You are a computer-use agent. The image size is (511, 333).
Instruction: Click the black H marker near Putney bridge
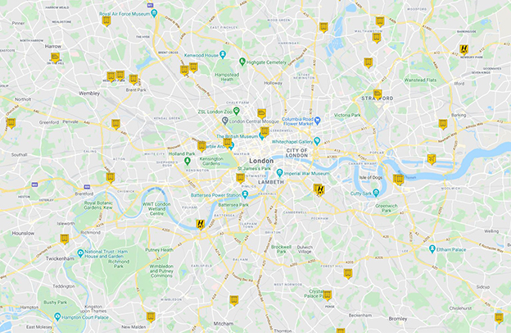click(x=201, y=224)
